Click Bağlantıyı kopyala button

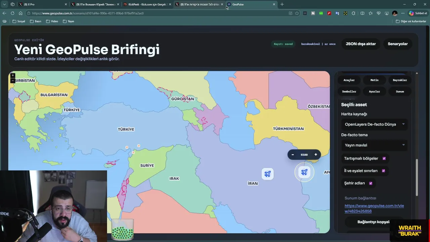pyautogui.click(x=374, y=222)
